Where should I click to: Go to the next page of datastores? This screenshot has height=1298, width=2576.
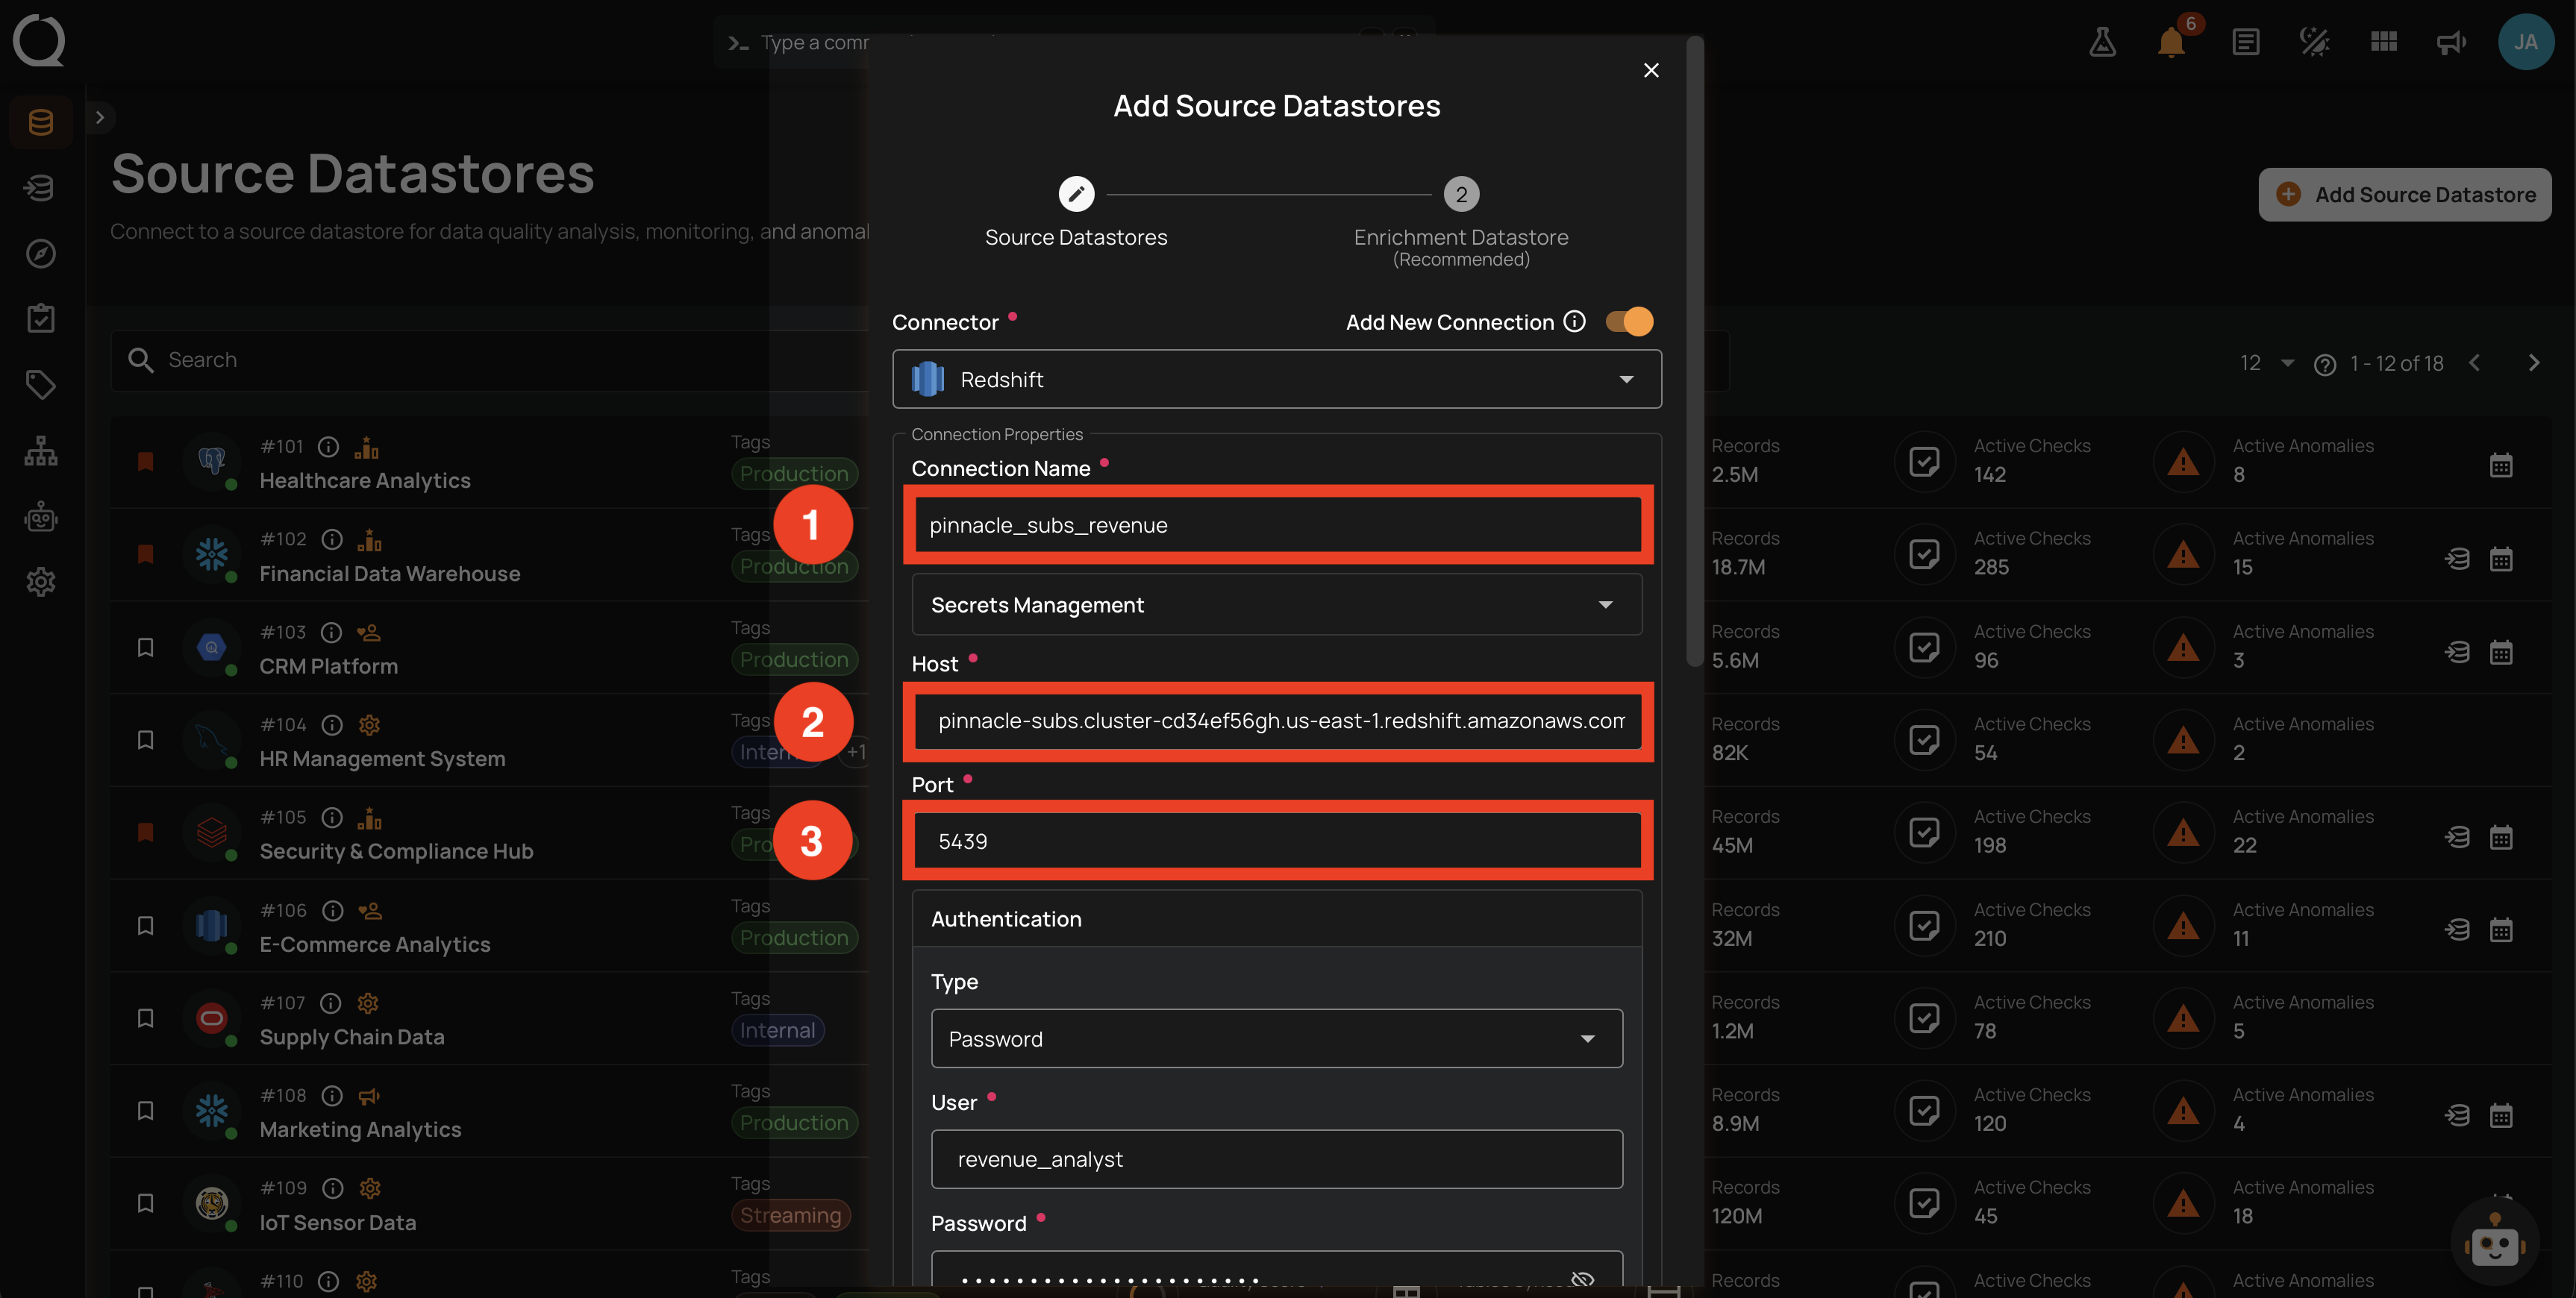pos(2533,363)
